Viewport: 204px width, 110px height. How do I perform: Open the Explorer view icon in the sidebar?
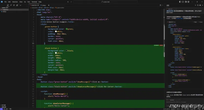click(8, 5)
